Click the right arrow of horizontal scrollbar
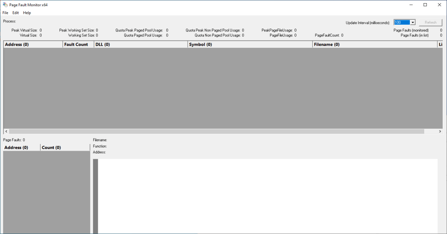This screenshot has height=234, width=447. [440, 131]
